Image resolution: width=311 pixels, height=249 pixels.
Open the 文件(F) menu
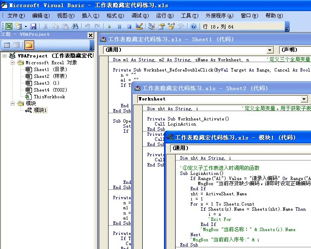(16, 15)
